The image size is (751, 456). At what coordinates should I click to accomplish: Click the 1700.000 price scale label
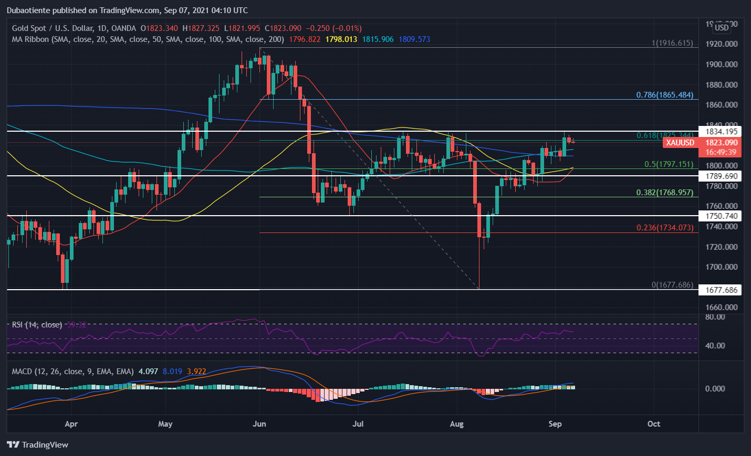click(x=721, y=267)
